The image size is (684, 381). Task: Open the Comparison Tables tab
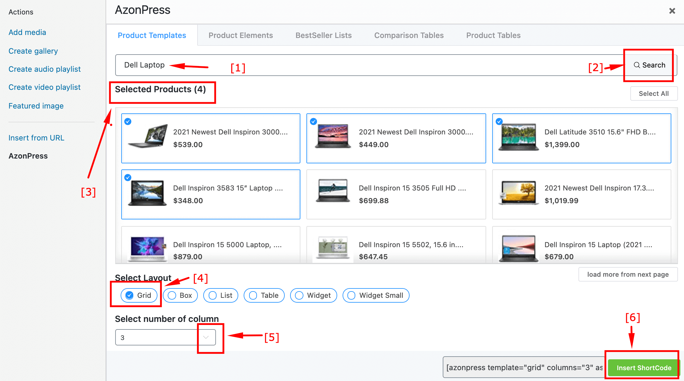pyautogui.click(x=409, y=35)
